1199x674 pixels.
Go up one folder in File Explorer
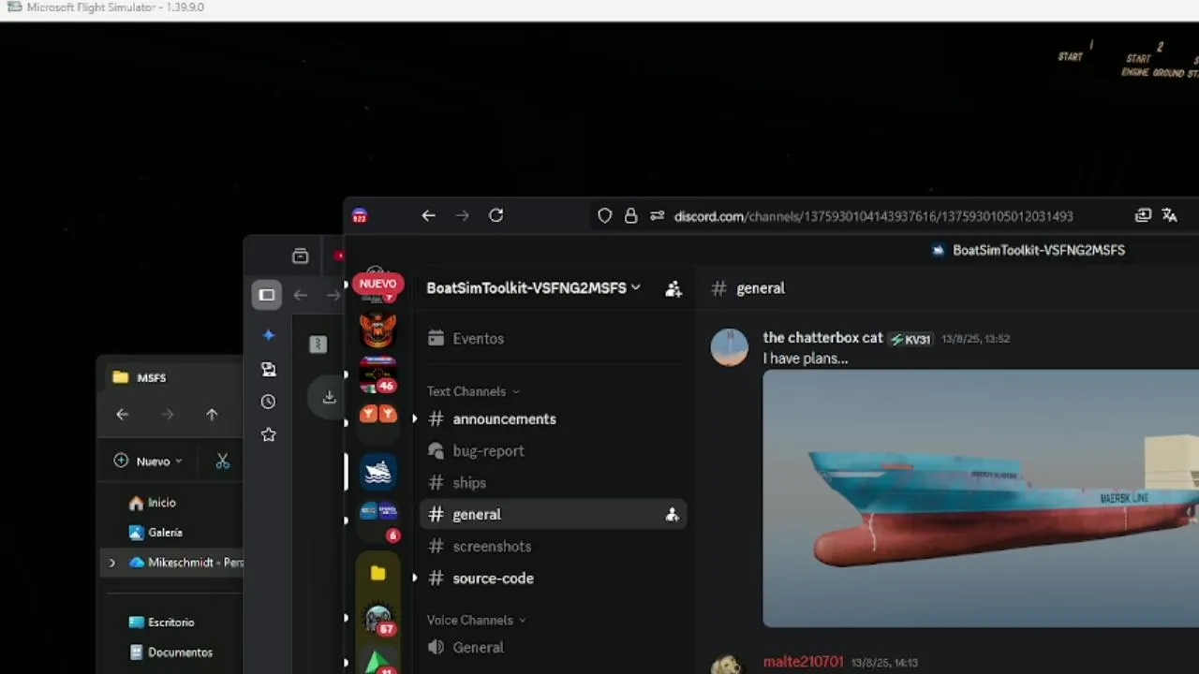tap(212, 415)
